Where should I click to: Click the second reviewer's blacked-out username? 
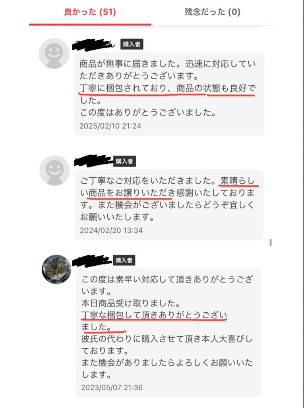pos(93,161)
